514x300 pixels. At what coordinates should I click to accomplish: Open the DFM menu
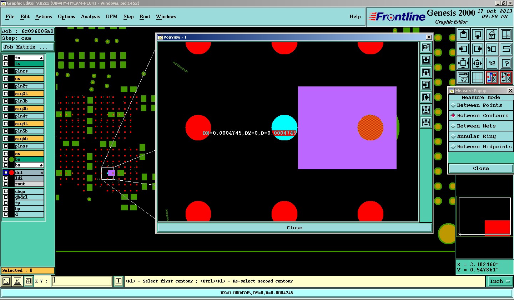[x=112, y=17]
